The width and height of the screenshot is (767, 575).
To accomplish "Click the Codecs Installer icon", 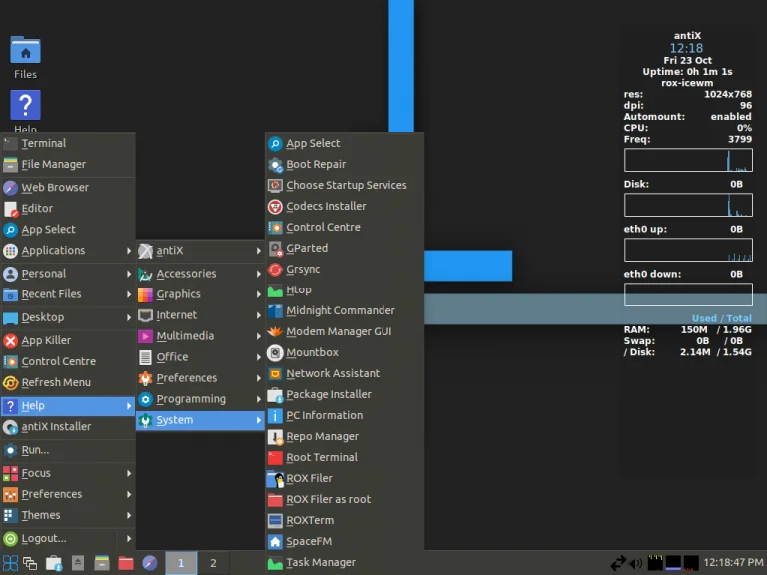I will point(276,206).
